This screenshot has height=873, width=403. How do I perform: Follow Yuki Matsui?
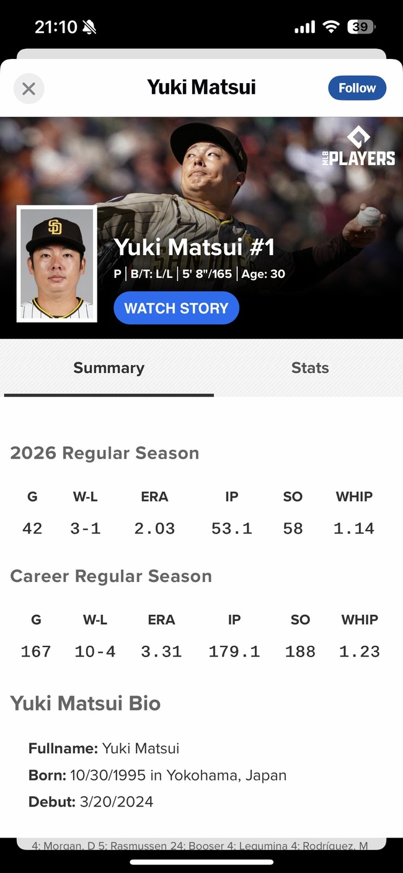[357, 88]
